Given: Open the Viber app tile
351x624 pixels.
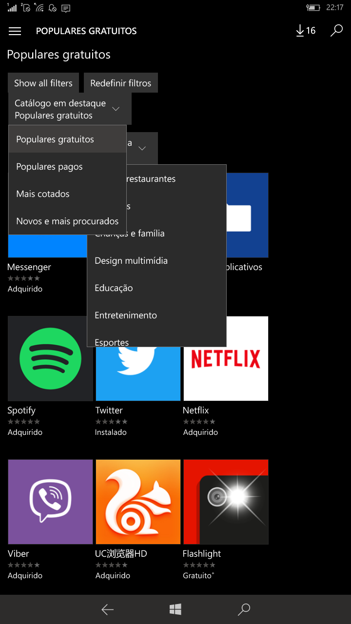Looking at the screenshot, I should coord(50,502).
